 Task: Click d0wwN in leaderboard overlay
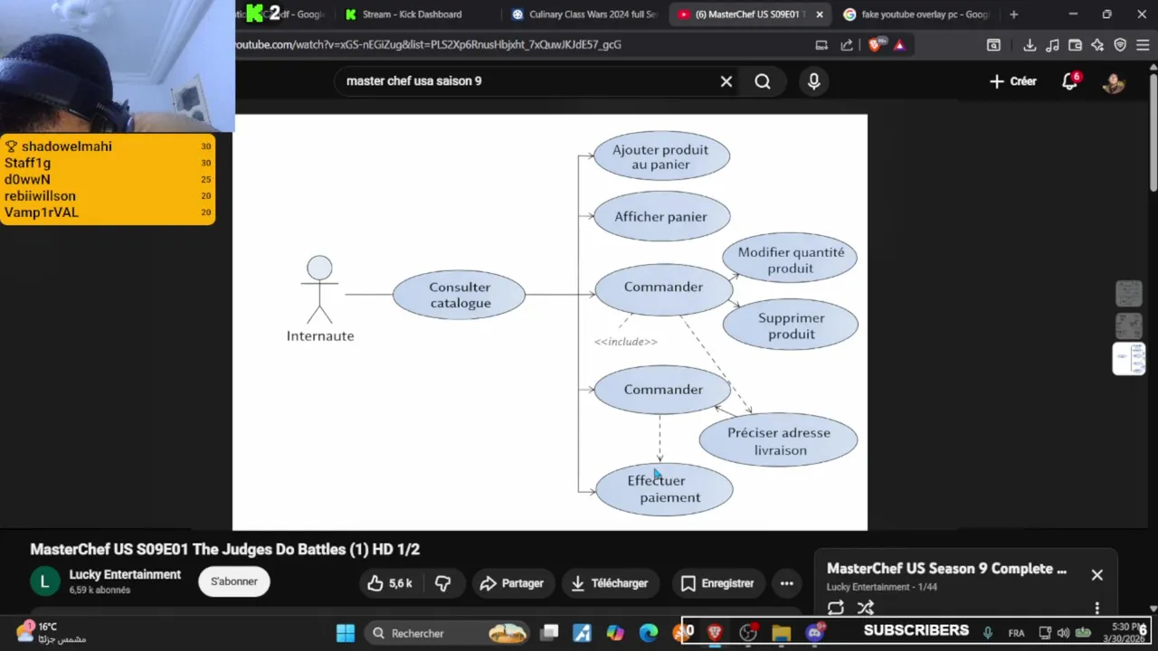27,179
